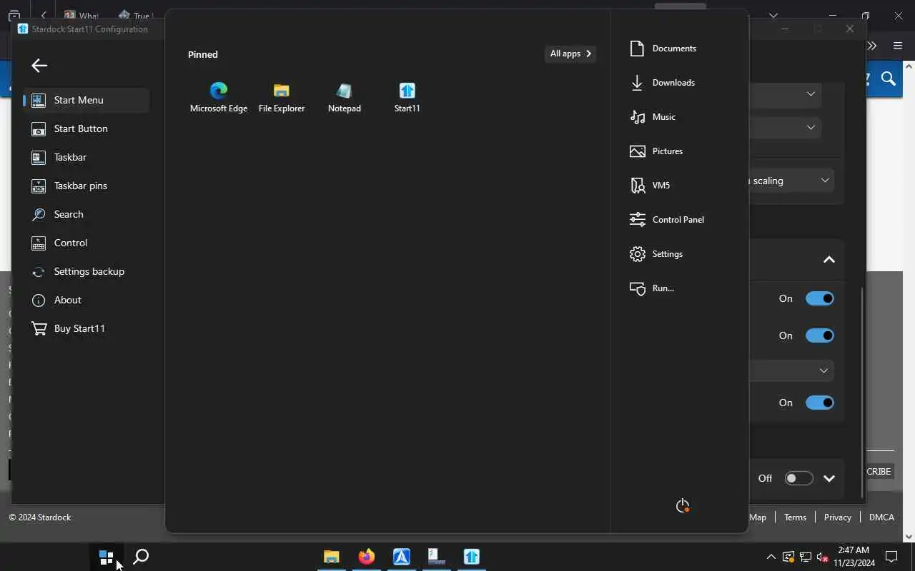Switch to Firefox on the taskbar

click(367, 557)
